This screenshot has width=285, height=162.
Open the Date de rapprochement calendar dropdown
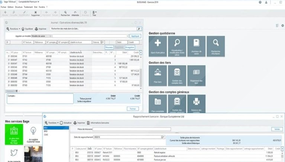click(x=163, y=137)
